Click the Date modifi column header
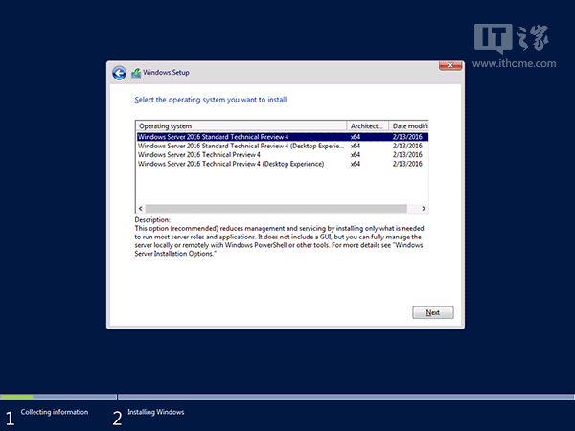Image resolution: width=575 pixels, height=431 pixels. pyautogui.click(x=408, y=126)
